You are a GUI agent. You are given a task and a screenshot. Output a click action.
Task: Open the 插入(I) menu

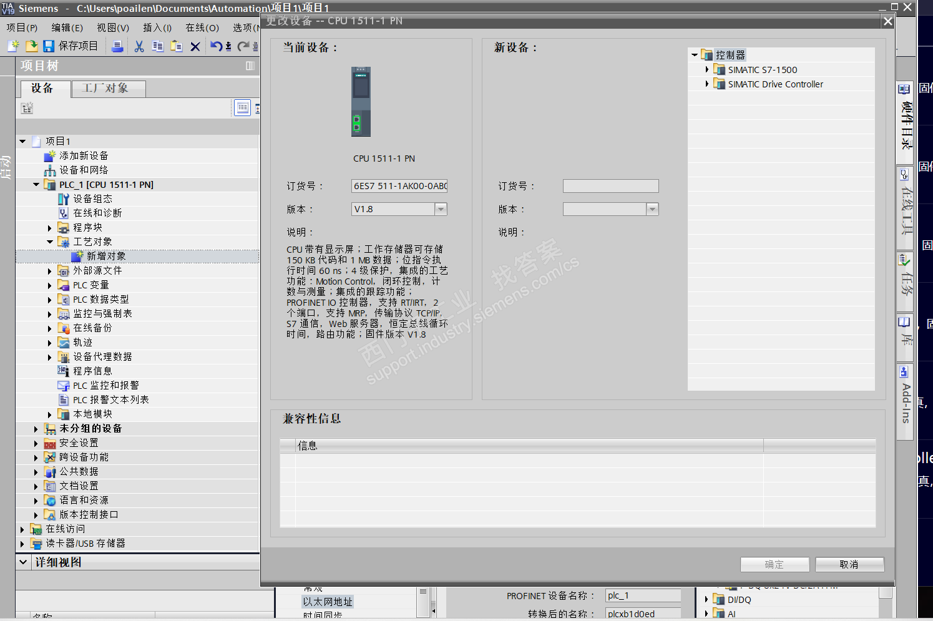(157, 27)
